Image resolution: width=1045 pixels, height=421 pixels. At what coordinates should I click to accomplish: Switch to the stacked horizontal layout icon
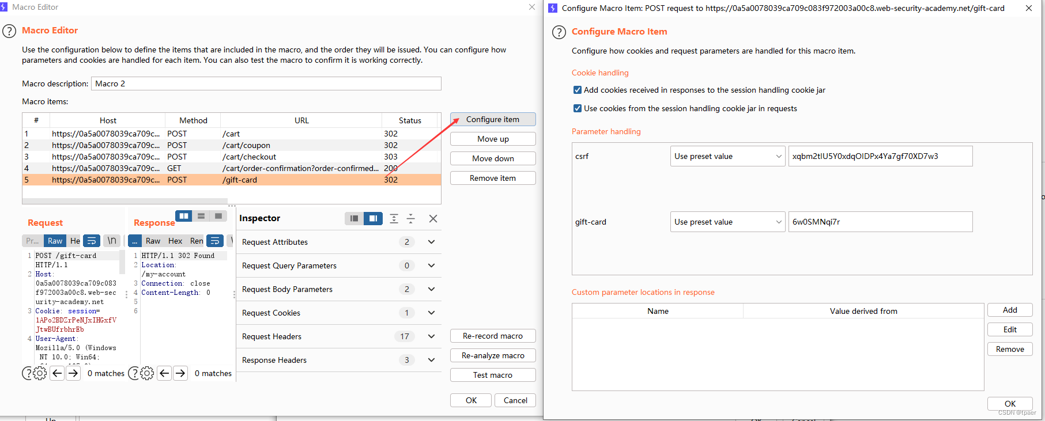[x=201, y=216]
